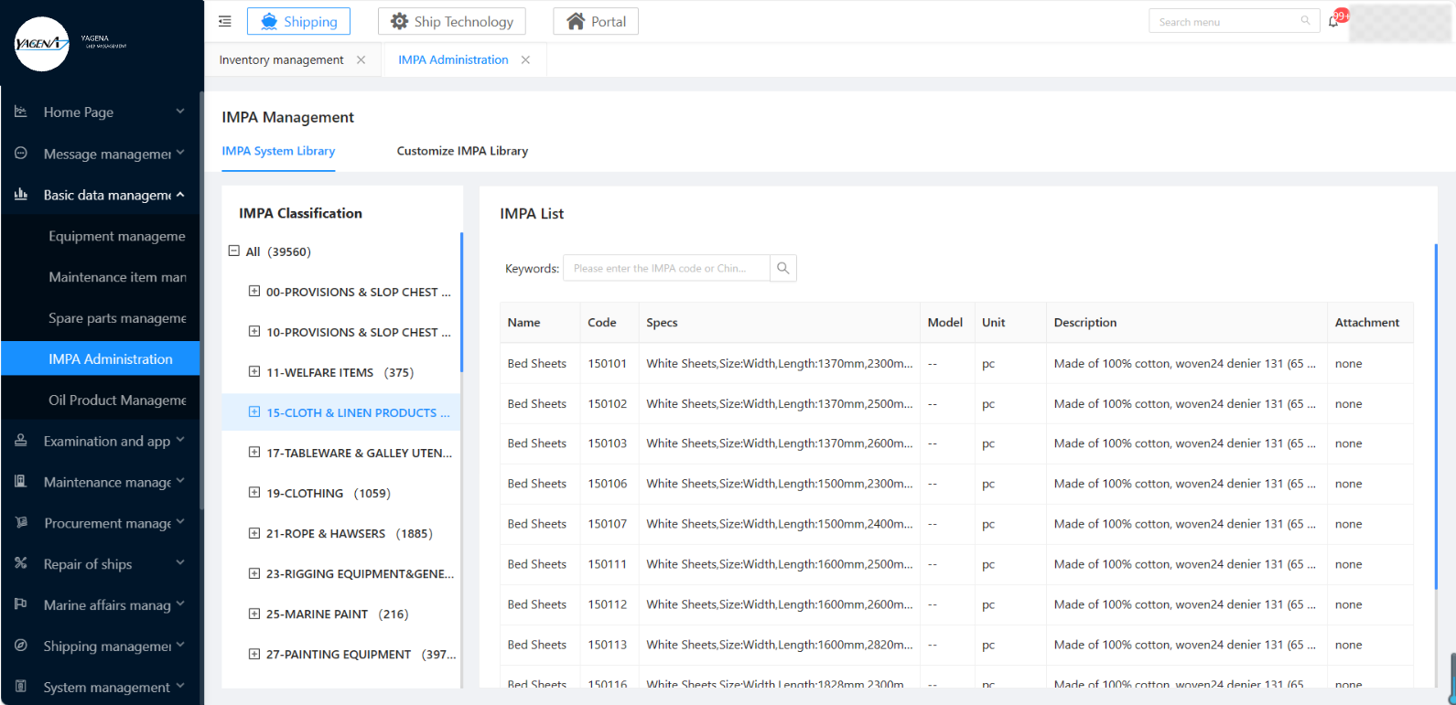Click code cell 150113
Viewport: 1456px width, 705px height.
(608, 645)
